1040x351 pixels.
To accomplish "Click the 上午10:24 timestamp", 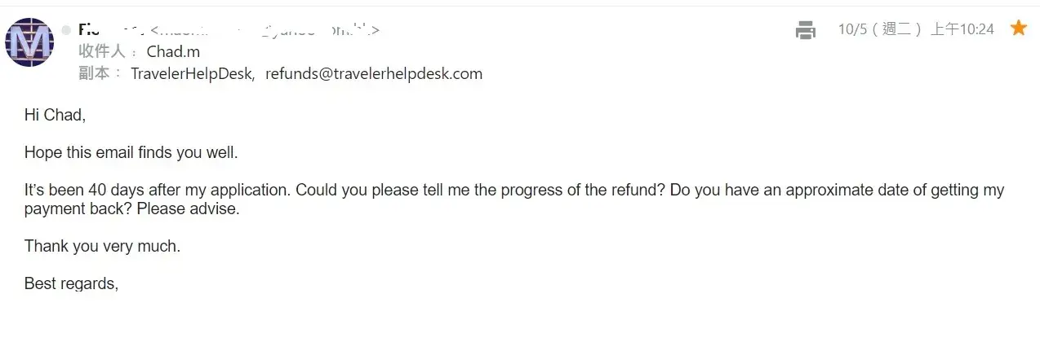I will click(x=962, y=29).
